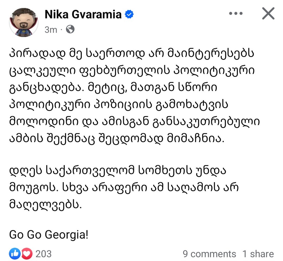Close the post with the X button
The height and width of the screenshot is (261, 283).
click(x=268, y=13)
